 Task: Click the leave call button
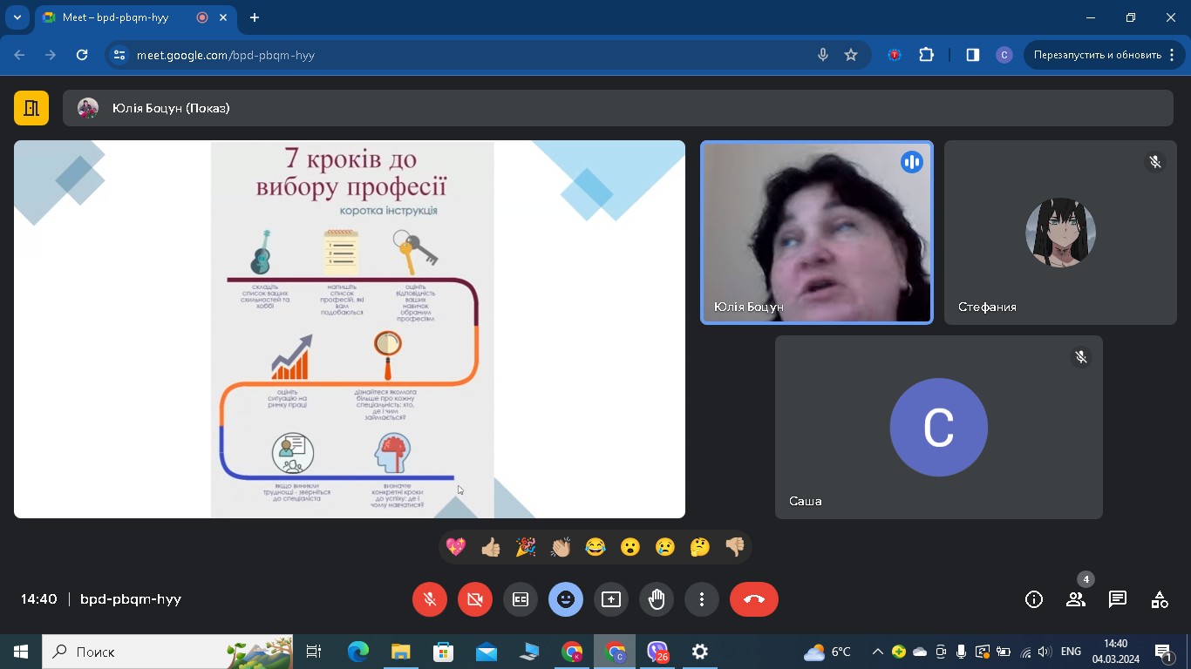click(x=753, y=599)
